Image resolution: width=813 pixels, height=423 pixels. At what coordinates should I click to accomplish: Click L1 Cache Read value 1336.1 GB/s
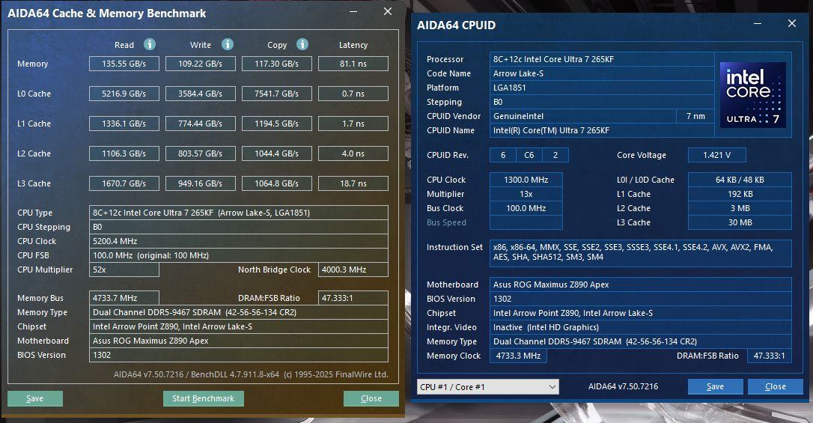click(124, 124)
